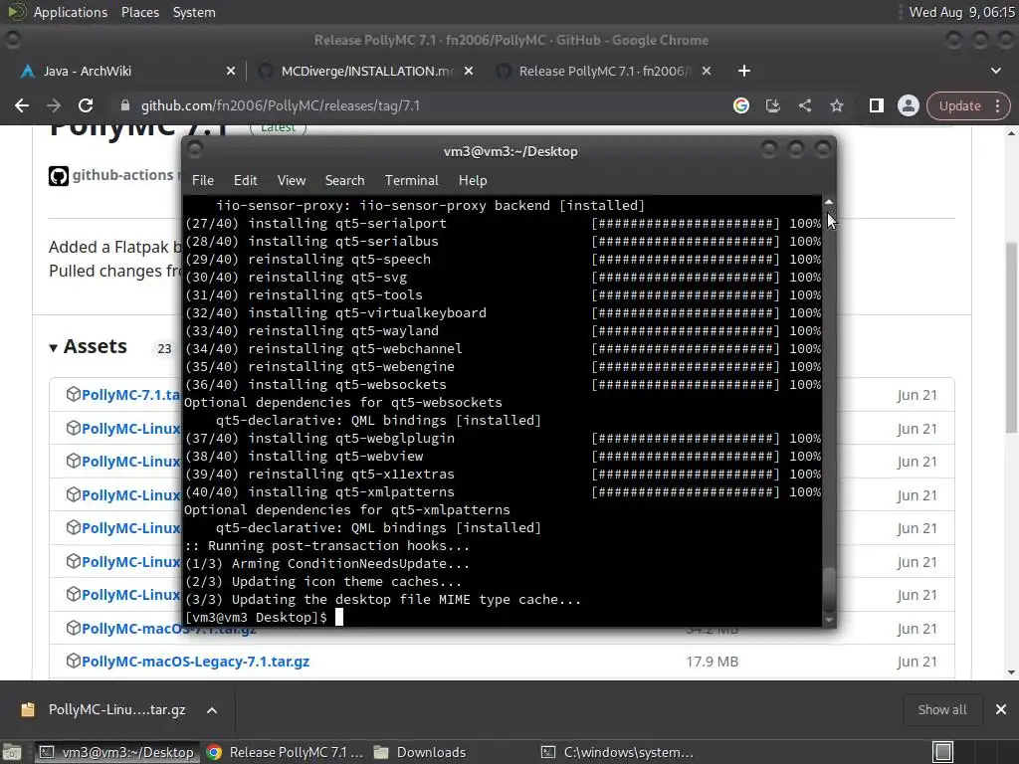Click Show all downloads
This screenshot has width=1019, height=764.
pyautogui.click(x=941, y=709)
